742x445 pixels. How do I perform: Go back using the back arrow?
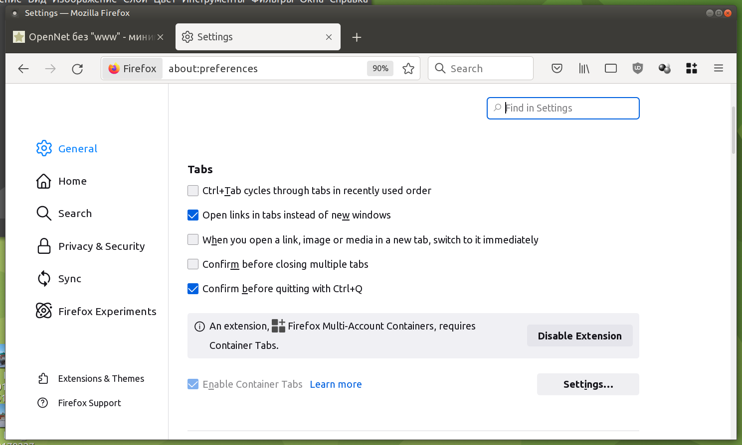pos(23,69)
